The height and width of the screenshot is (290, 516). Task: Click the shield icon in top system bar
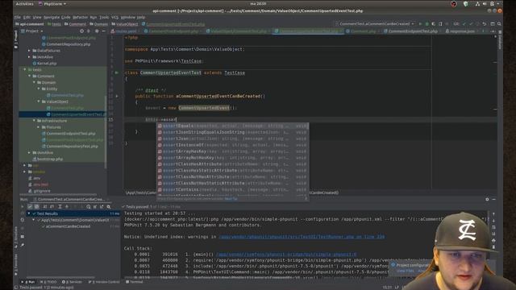pyautogui.click(x=466, y=4)
